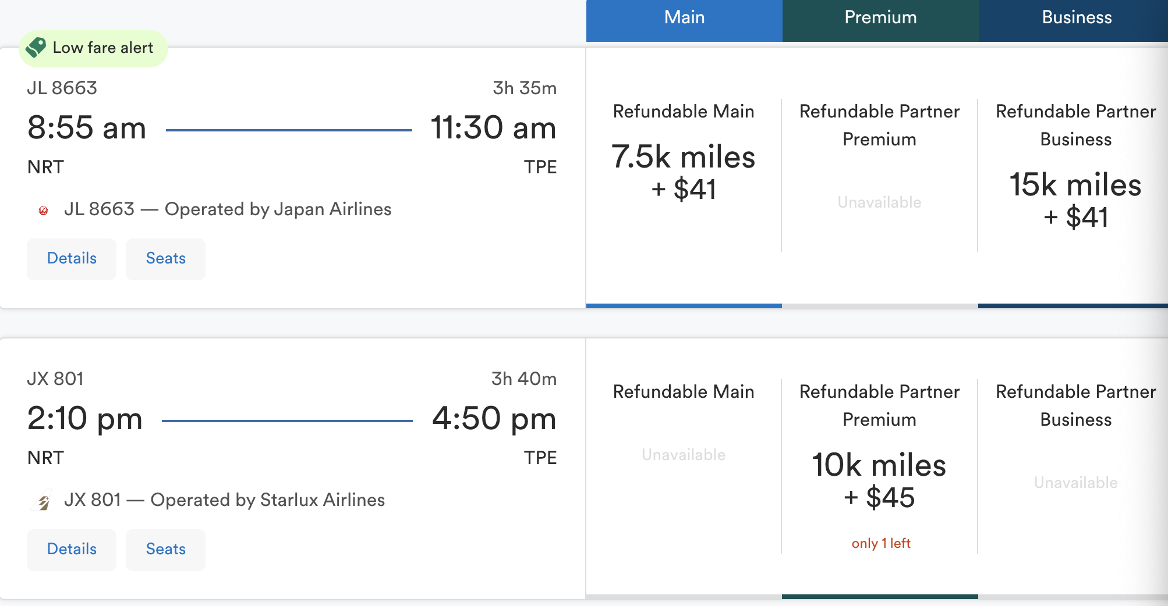Click the unavailable Main fare for JX 801

(x=684, y=455)
